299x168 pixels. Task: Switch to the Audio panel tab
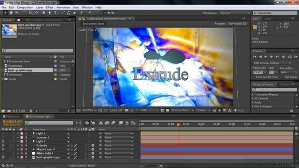(268, 19)
